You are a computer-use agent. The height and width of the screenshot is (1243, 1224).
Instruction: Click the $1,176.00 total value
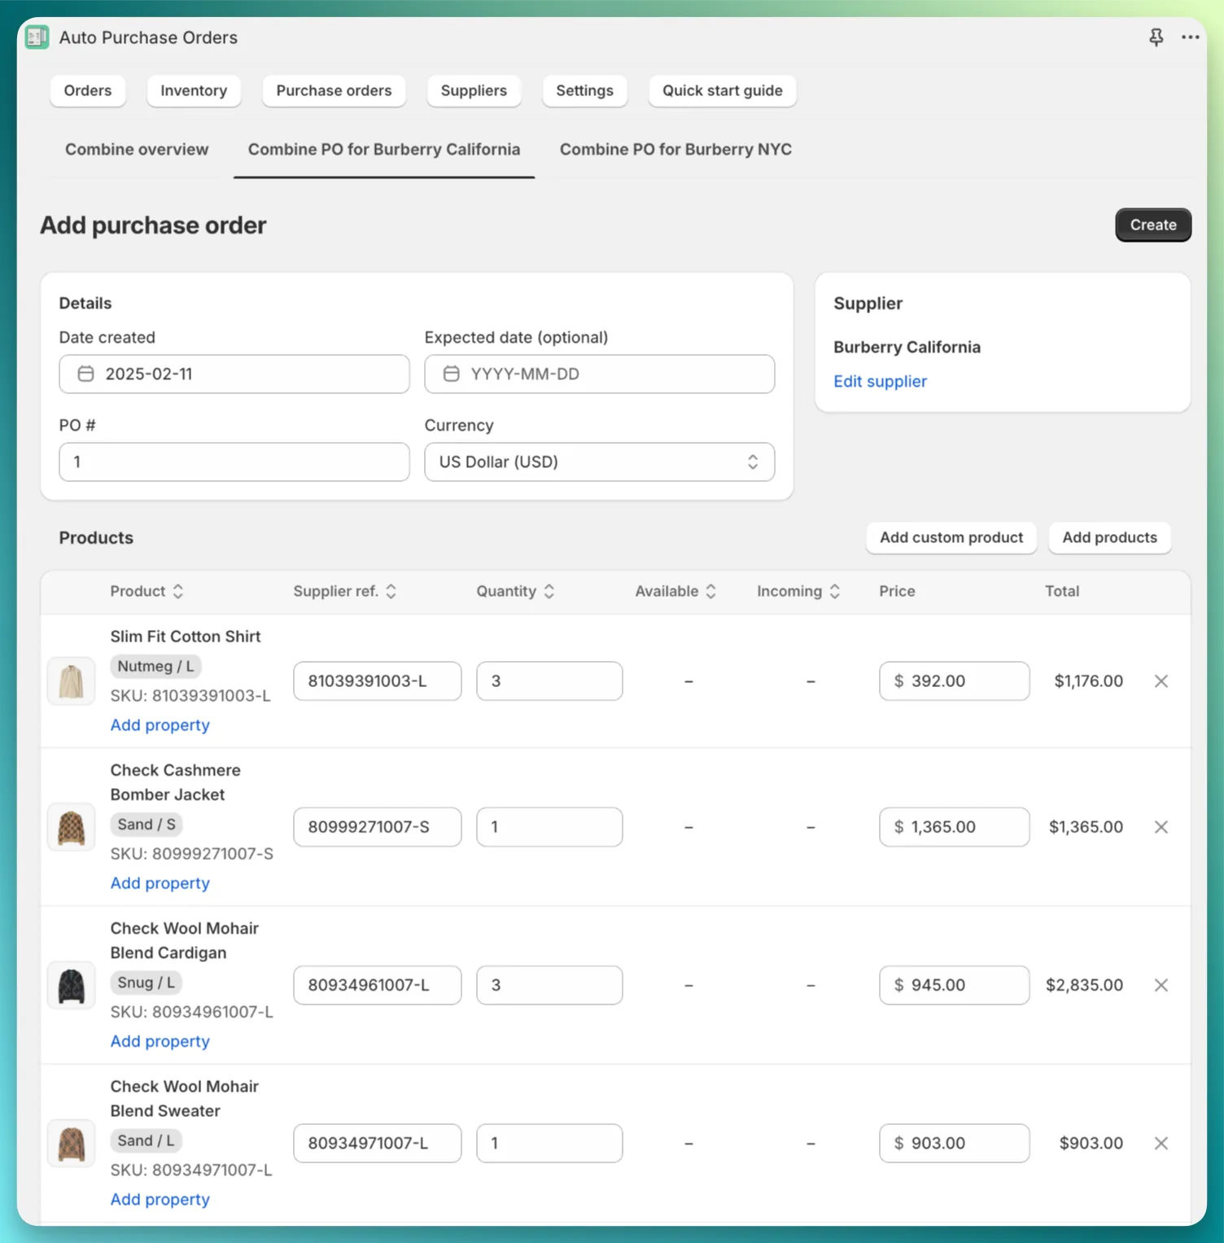tap(1088, 681)
